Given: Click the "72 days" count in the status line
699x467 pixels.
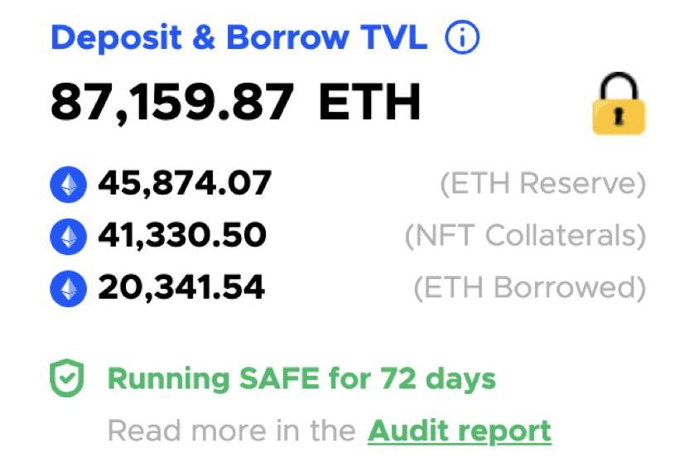Looking at the screenshot, I should [438, 379].
